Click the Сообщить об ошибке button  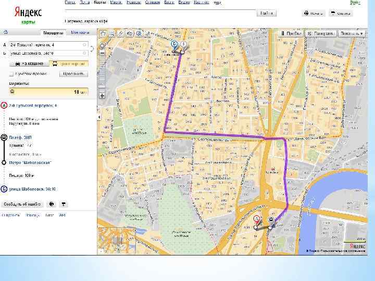tap(22, 204)
